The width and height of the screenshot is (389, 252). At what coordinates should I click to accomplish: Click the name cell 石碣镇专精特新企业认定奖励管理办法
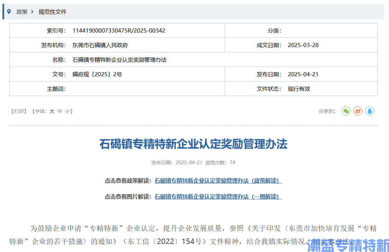(119, 60)
